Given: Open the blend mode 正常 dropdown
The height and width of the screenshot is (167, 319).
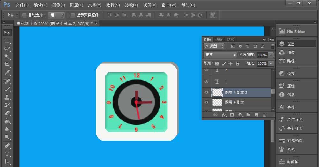Looking at the screenshot, I should pos(220,55).
